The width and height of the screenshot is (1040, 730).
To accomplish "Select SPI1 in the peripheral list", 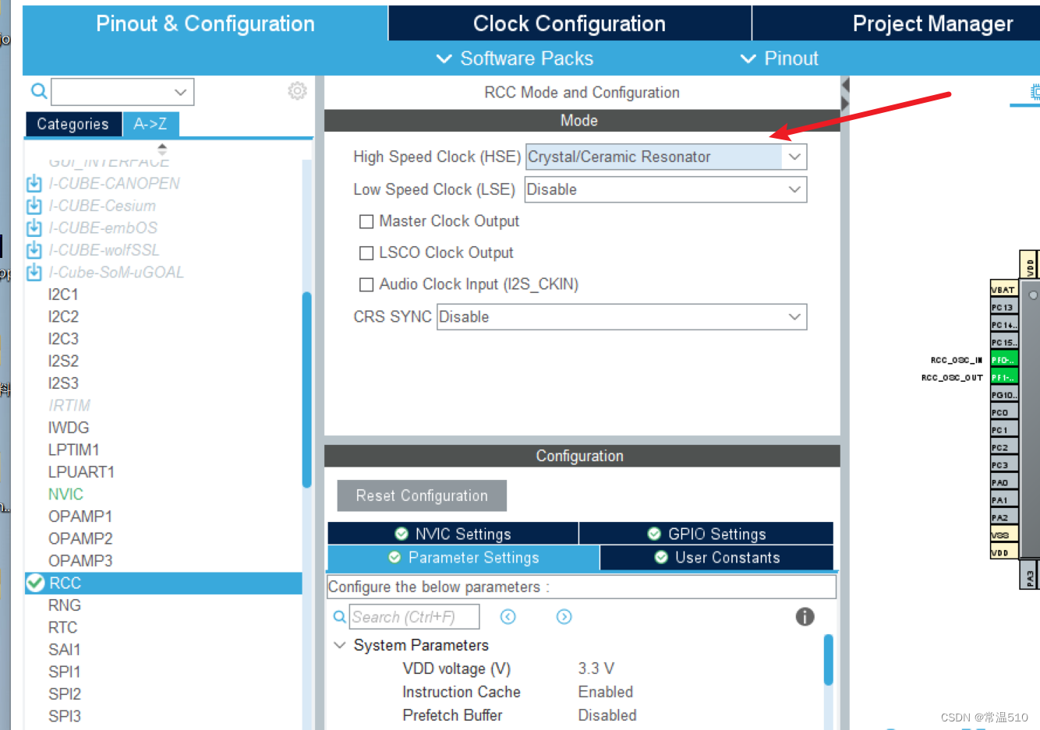I will pos(64,672).
